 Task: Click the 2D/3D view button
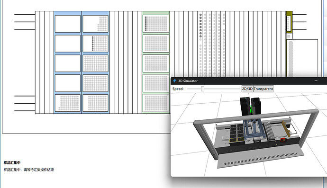pos(247,89)
